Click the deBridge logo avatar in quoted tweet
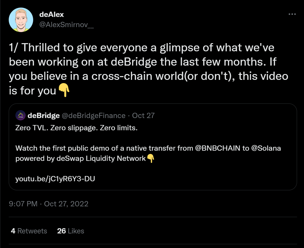 20,115
